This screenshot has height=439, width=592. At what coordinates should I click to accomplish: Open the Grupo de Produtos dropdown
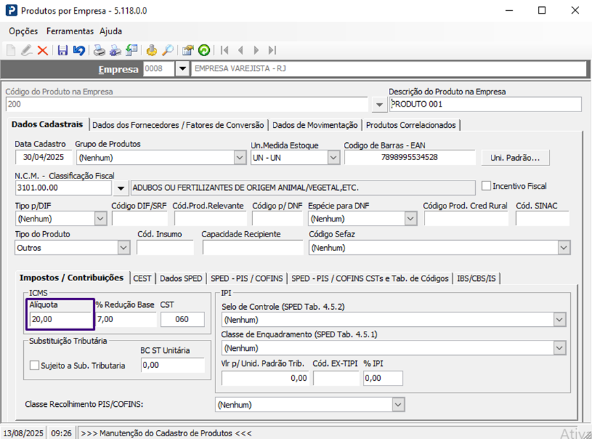[239, 158]
